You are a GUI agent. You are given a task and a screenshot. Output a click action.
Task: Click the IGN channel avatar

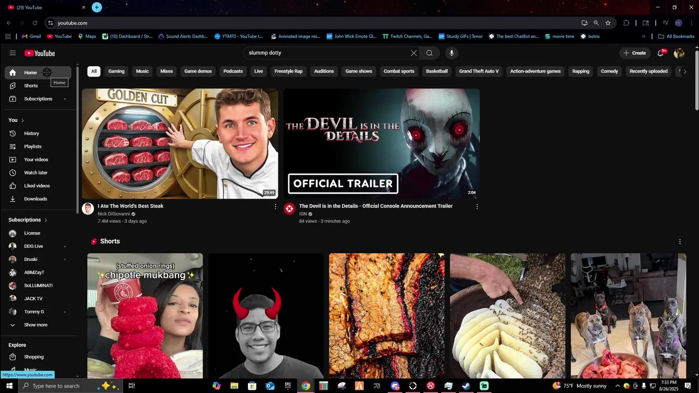point(289,209)
